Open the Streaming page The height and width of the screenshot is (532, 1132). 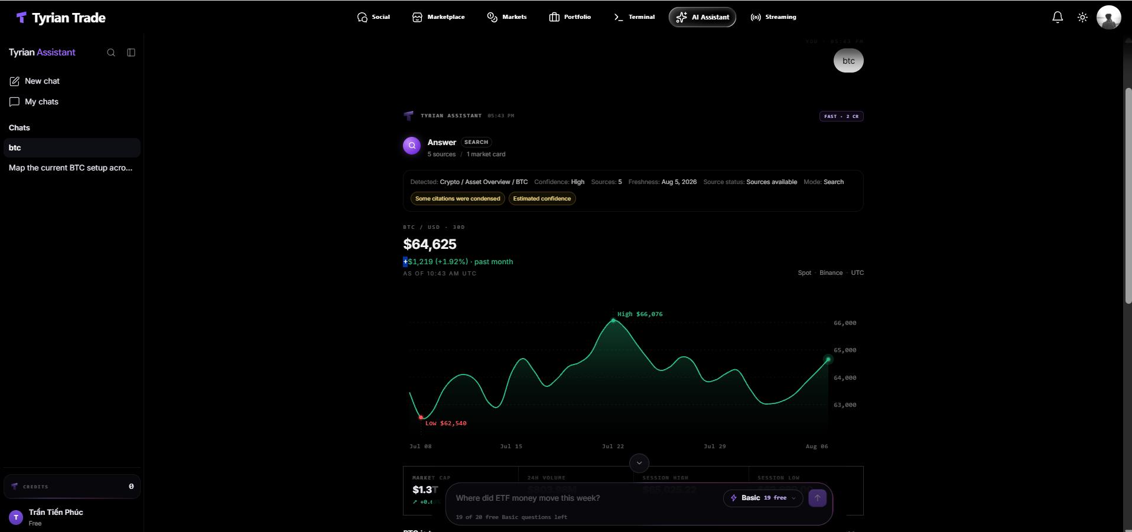click(773, 17)
